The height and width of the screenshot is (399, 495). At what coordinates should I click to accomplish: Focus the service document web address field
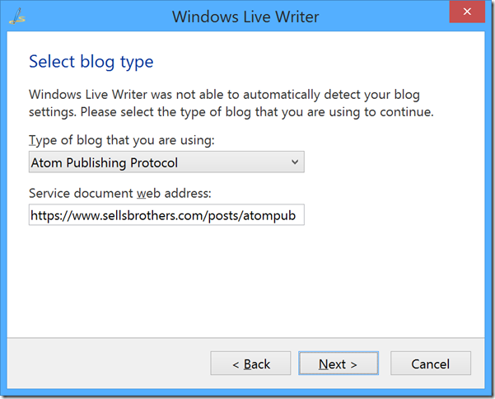166,215
